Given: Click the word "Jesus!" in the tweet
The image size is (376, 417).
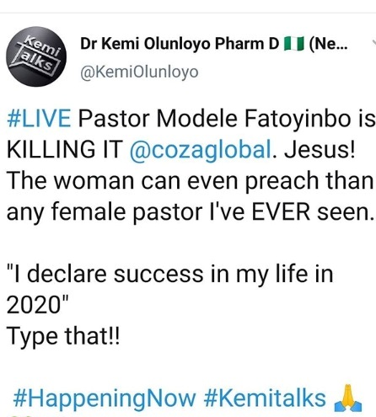Looking at the screenshot, I should pos(320,149).
